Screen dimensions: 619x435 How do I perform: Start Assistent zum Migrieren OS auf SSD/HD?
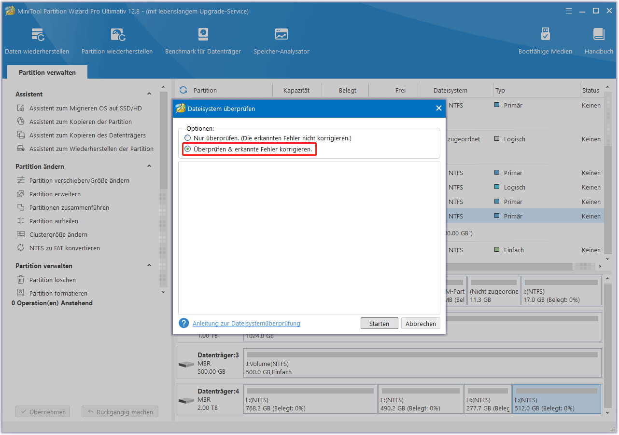[x=85, y=109]
